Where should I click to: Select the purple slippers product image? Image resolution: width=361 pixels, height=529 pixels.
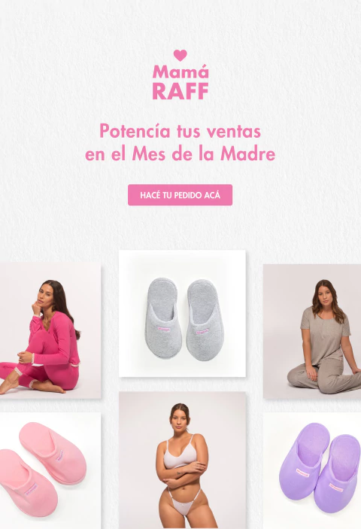[312, 470]
